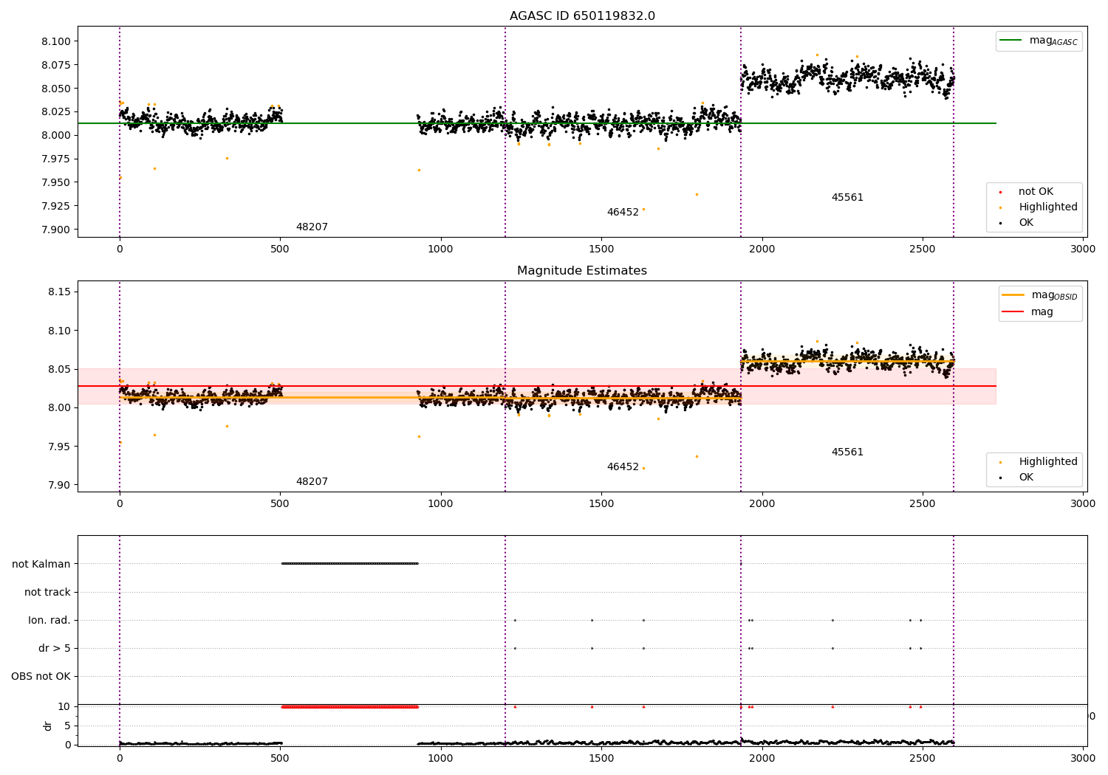1108x775 pixels.
Task: Click y-tick '7.925' in top plot
Action: (x=56, y=206)
